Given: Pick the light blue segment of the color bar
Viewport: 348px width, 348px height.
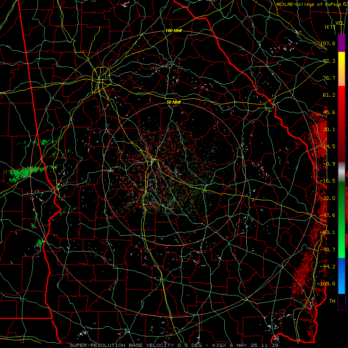Looking at the screenshot, I should [x=341, y=285].
